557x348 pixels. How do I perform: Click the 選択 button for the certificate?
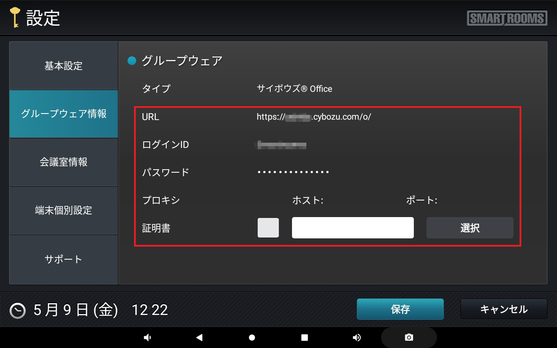[x=470, y=228]
